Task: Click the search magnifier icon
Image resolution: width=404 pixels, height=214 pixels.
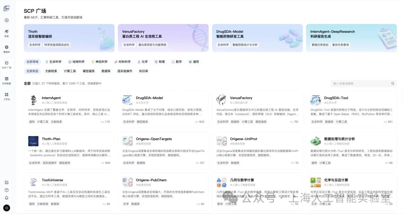Action: [x=392, y=84]
